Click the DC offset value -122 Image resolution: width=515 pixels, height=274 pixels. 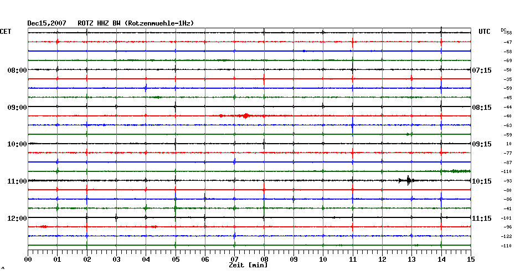507,236
